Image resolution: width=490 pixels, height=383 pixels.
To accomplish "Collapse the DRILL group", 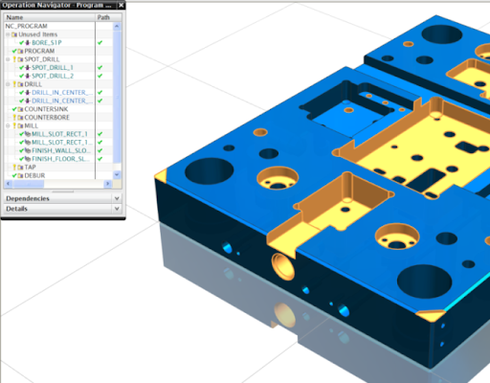I will click(x=8, y=84).
